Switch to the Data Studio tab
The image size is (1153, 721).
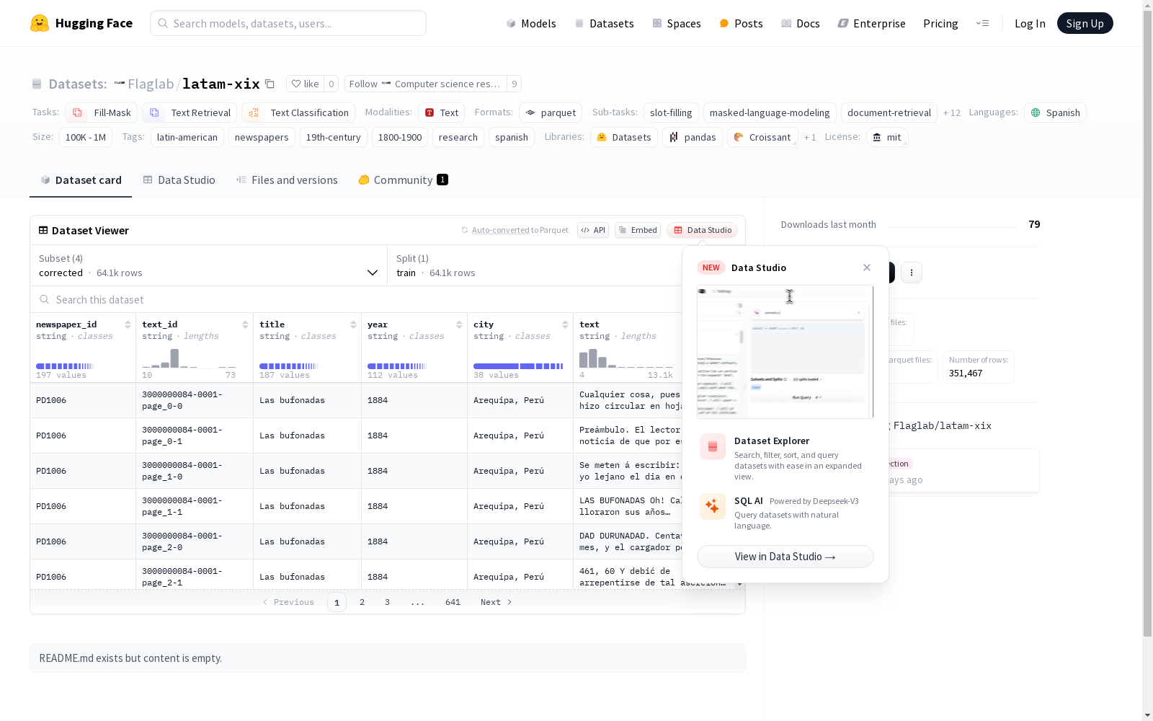[179, 180]
